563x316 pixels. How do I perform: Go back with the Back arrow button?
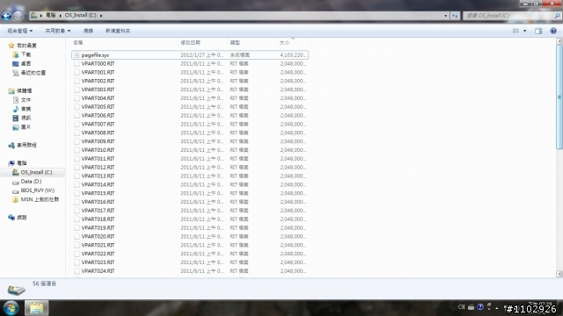[x=6, y=16]
